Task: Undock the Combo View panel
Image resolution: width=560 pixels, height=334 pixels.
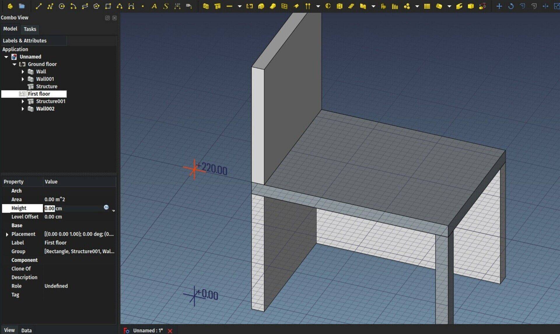Action: click(107, 18)
